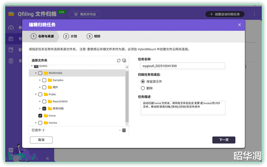Click the Qfiling app logo icon
This screenshot has width=267, height=167.
click(x=11, y=14)
